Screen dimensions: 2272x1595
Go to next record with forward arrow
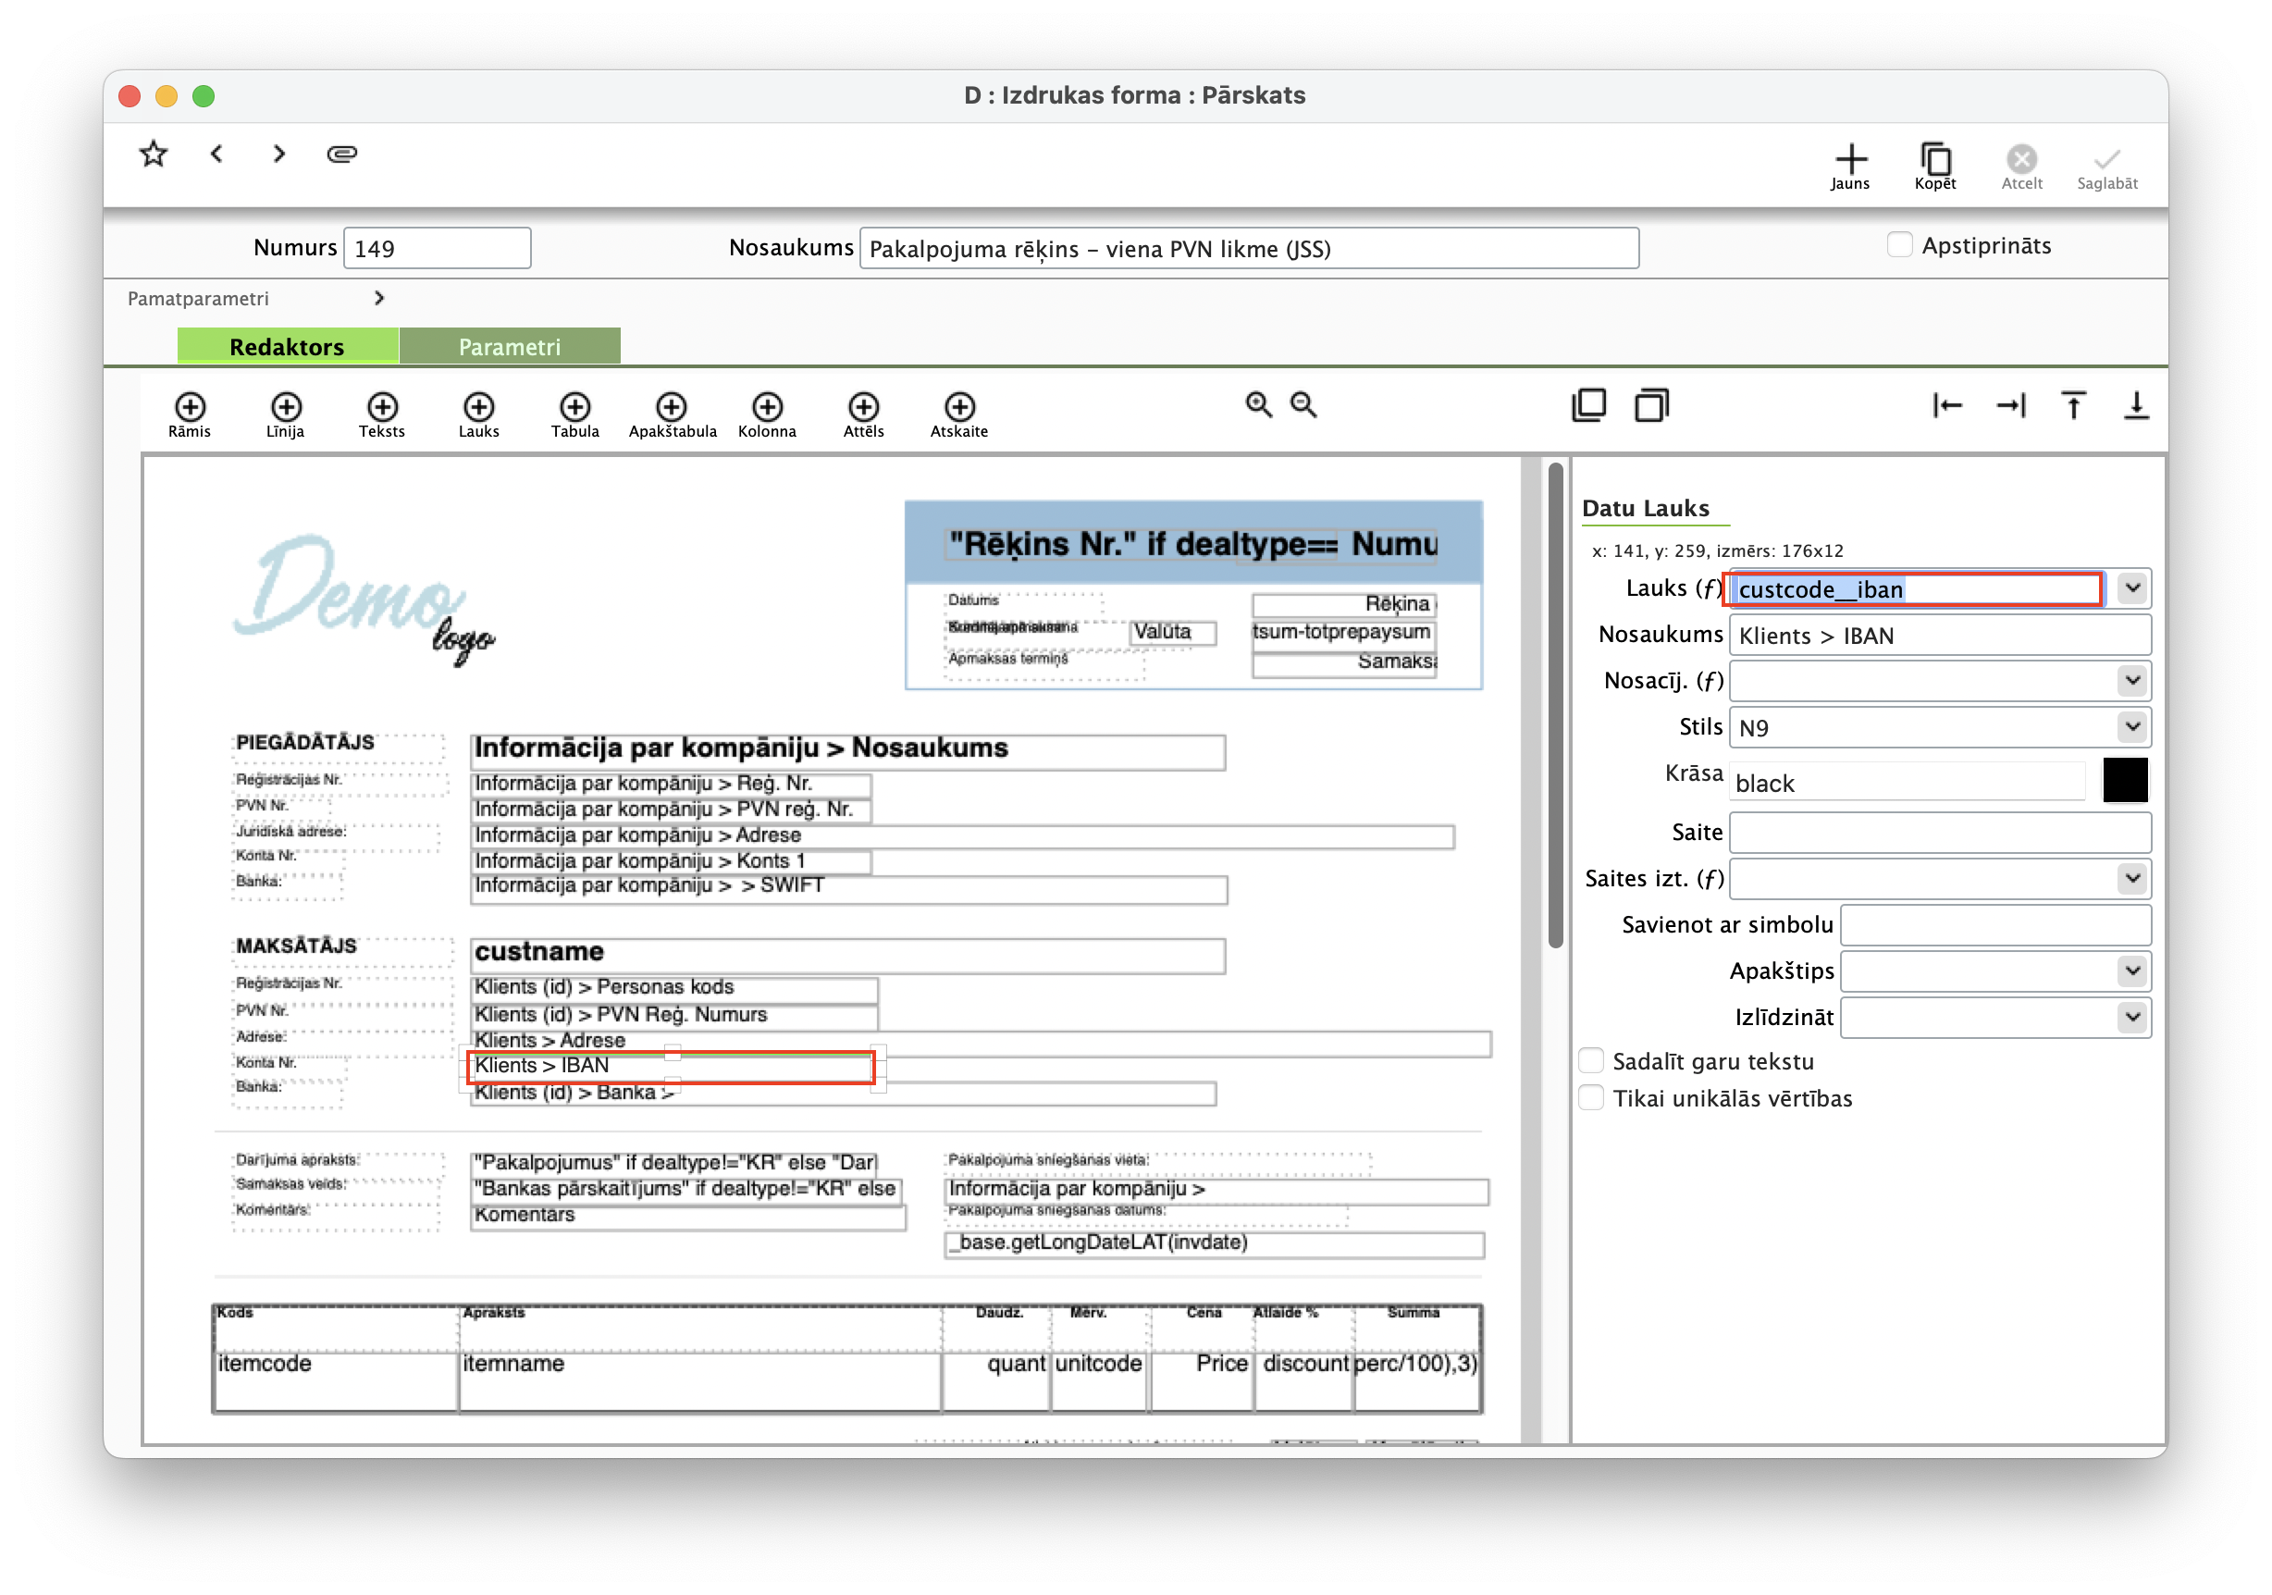pyautogui.click(x=279, y=154)
